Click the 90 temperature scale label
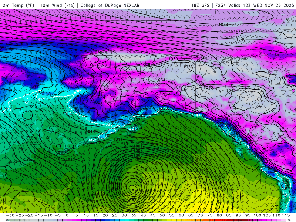Viewport: 296px width, 222px height. click(x=238, y=215)
